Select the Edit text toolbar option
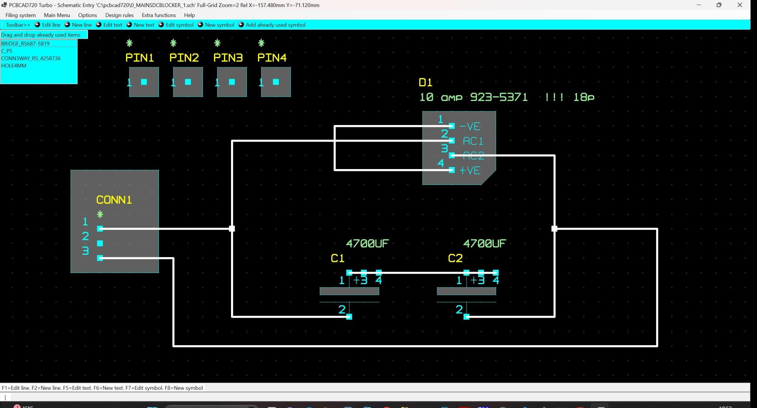The image size is (757, 408). 109,25
